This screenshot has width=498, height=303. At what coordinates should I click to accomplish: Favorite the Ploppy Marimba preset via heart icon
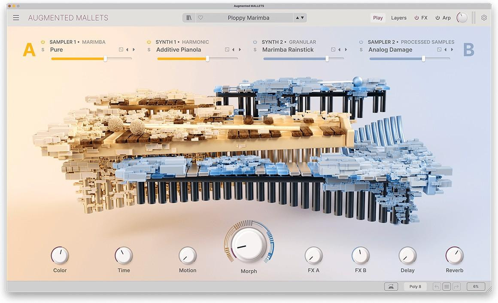(x=200, y=17)
